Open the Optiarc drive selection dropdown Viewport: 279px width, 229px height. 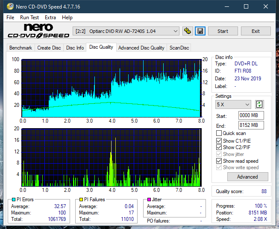pos(126,31)
